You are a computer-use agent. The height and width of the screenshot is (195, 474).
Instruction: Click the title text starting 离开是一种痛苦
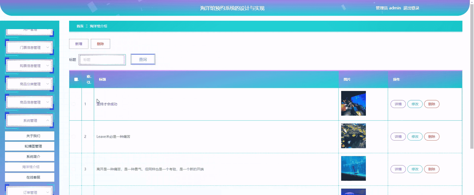[x=150, y=169]
